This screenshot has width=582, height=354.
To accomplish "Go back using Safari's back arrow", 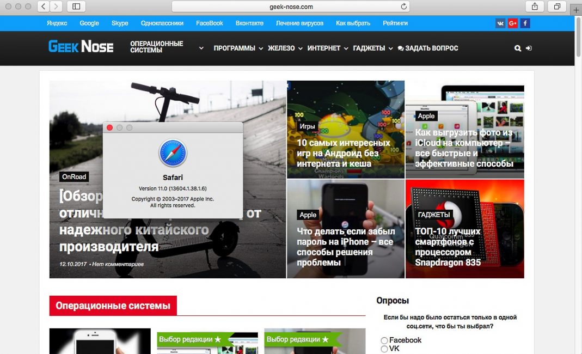I will (x=44, y=7).
